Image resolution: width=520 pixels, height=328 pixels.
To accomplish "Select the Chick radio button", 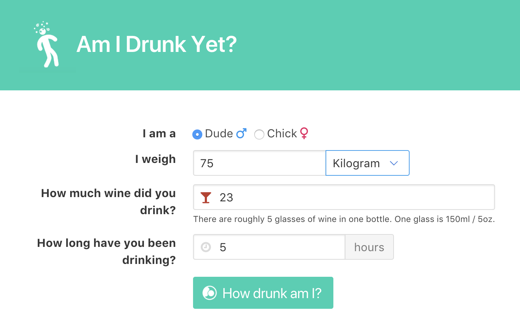I will pyautogui.click(x=259, y=134).
